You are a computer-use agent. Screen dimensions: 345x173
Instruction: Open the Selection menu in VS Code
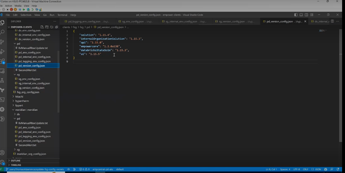pos(26,15)
